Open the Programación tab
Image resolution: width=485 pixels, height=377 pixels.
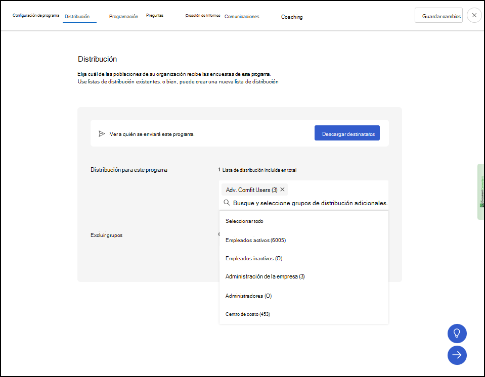pos(123,16)
